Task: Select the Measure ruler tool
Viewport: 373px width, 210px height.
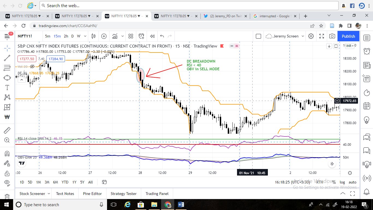Action: point(7,130)
